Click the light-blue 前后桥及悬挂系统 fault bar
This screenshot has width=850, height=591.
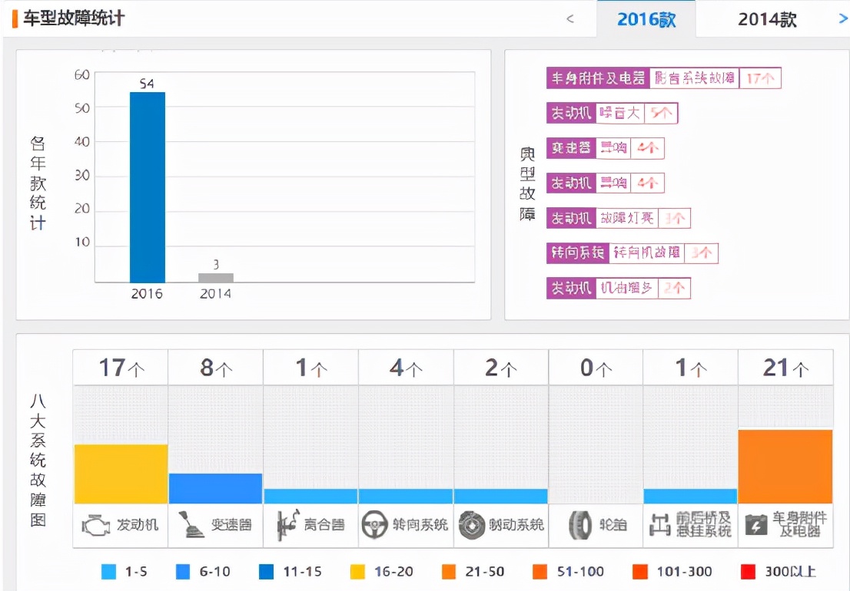(x=690, y=497)
